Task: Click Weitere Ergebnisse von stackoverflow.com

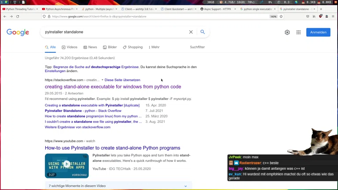Action: click(77, 127)
